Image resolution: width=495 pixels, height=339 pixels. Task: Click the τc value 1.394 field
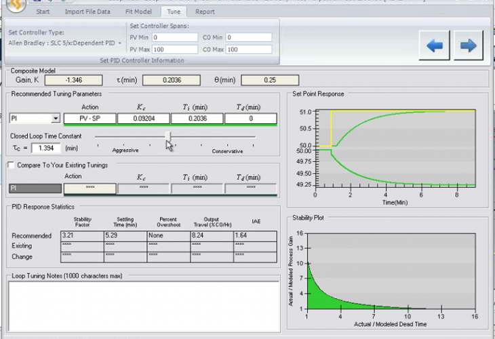coord(46,148)
